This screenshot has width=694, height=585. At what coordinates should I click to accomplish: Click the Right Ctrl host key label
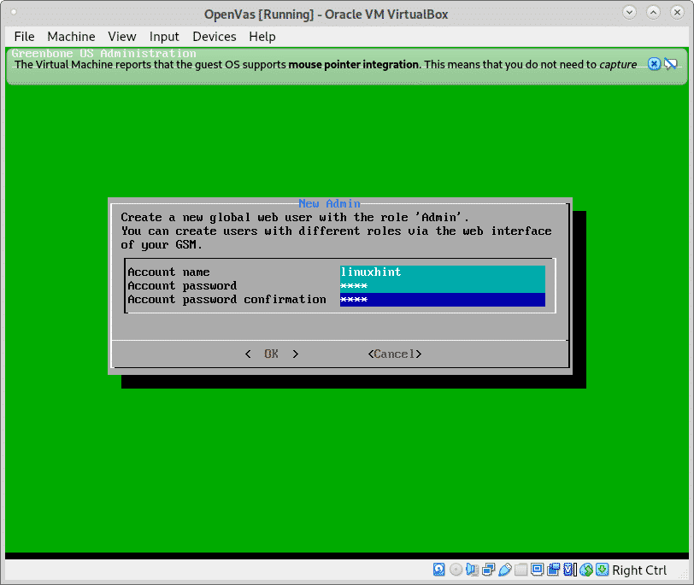(x=639, y=570)
